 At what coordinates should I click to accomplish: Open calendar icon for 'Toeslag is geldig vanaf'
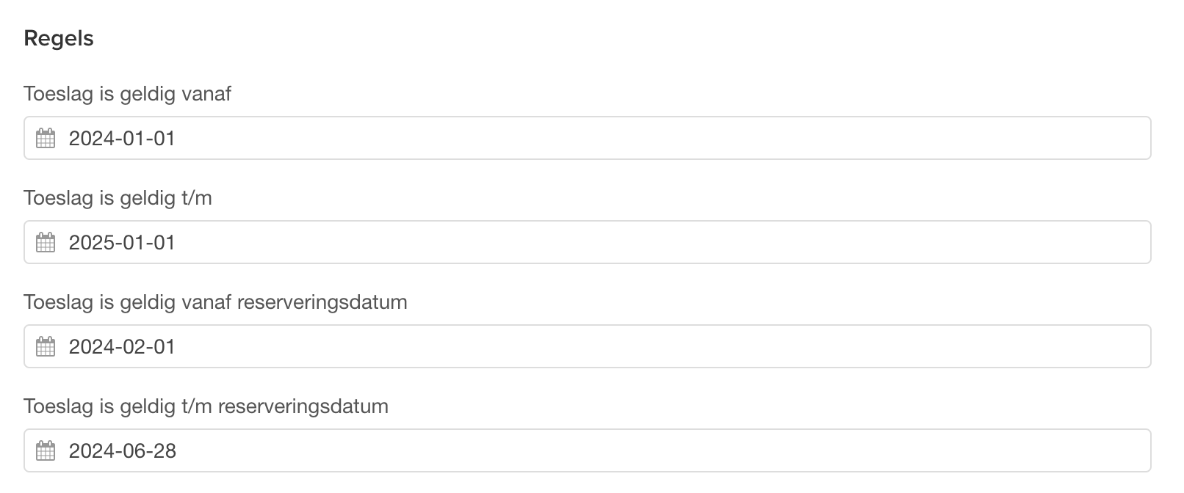coord(46,138)
